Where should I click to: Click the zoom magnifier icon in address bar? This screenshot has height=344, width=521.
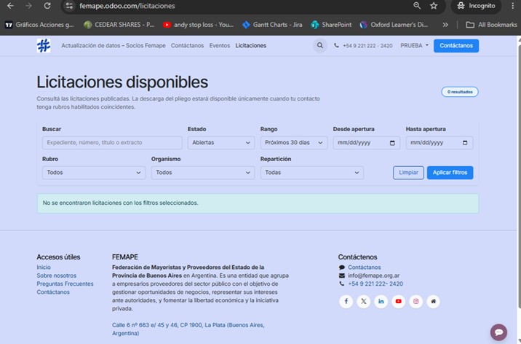tap(417, 6)
